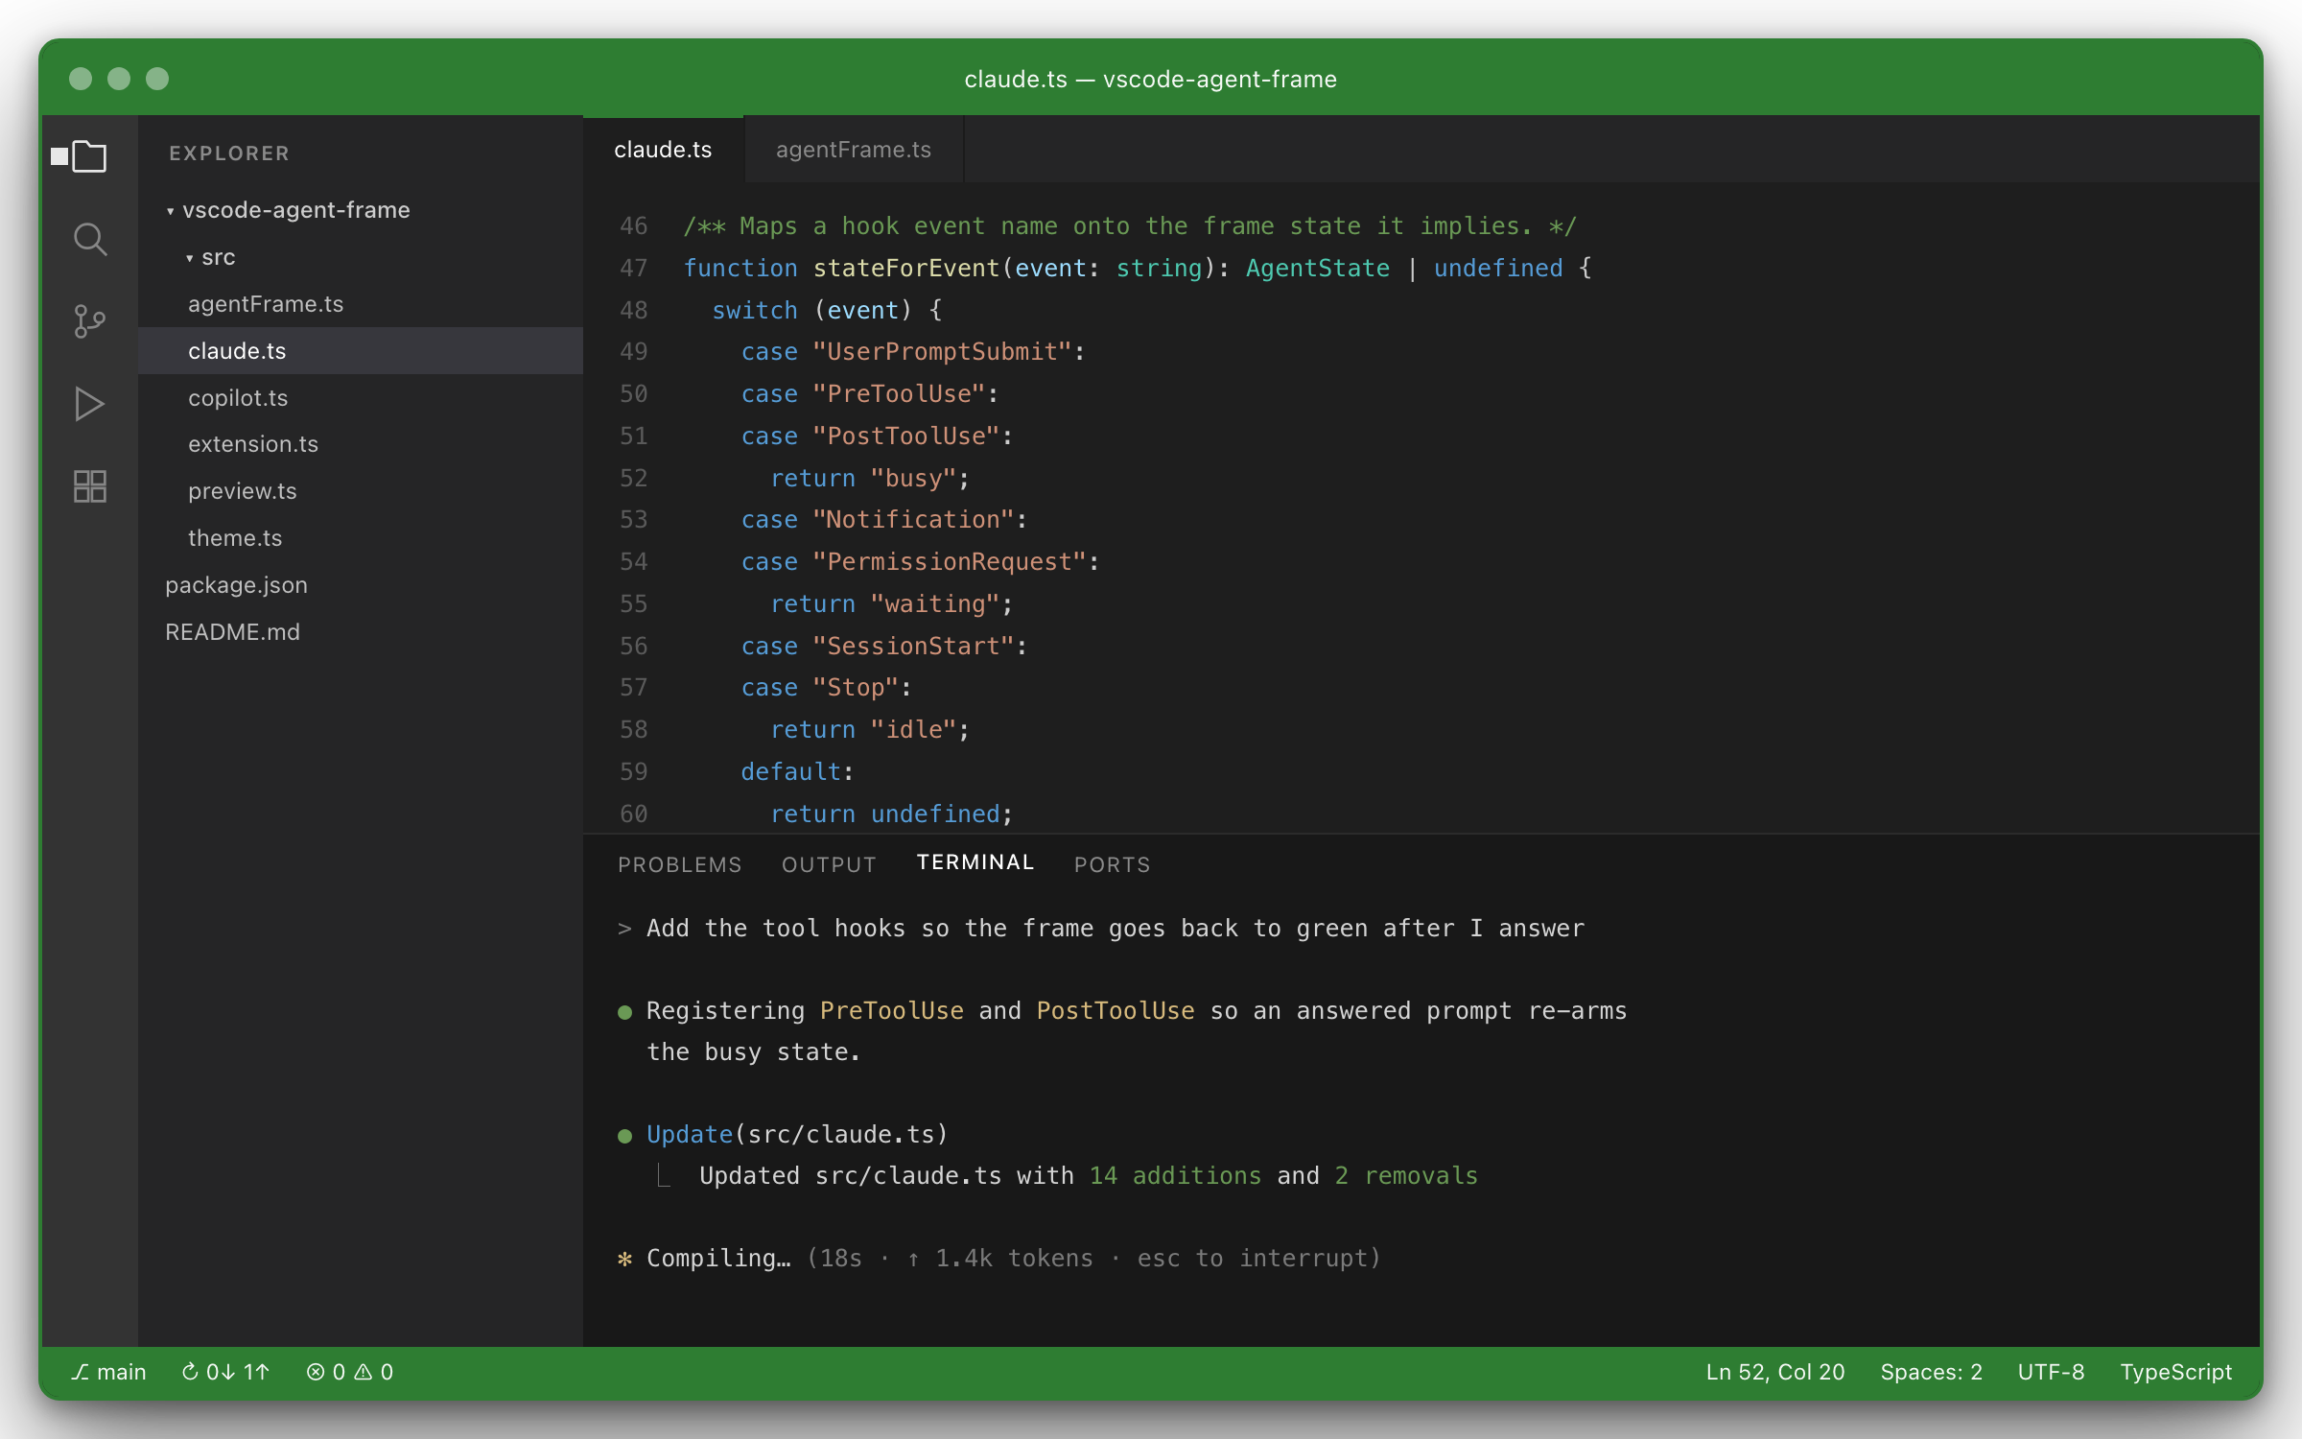Click the switch keyword on line 48
The width and height of the screenshot is (2302, 1439).
755,310
